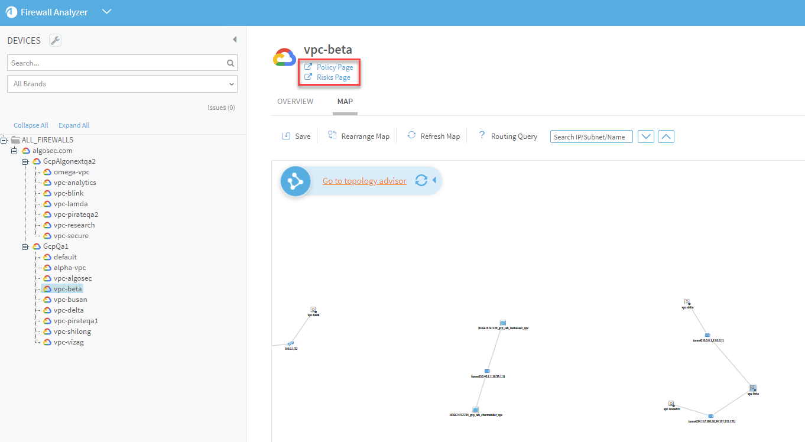Click the topology advisor refresh arrows icon
The height and width of the screenshot is (442, 805).
pyautogui.click(x=421, y=180)
